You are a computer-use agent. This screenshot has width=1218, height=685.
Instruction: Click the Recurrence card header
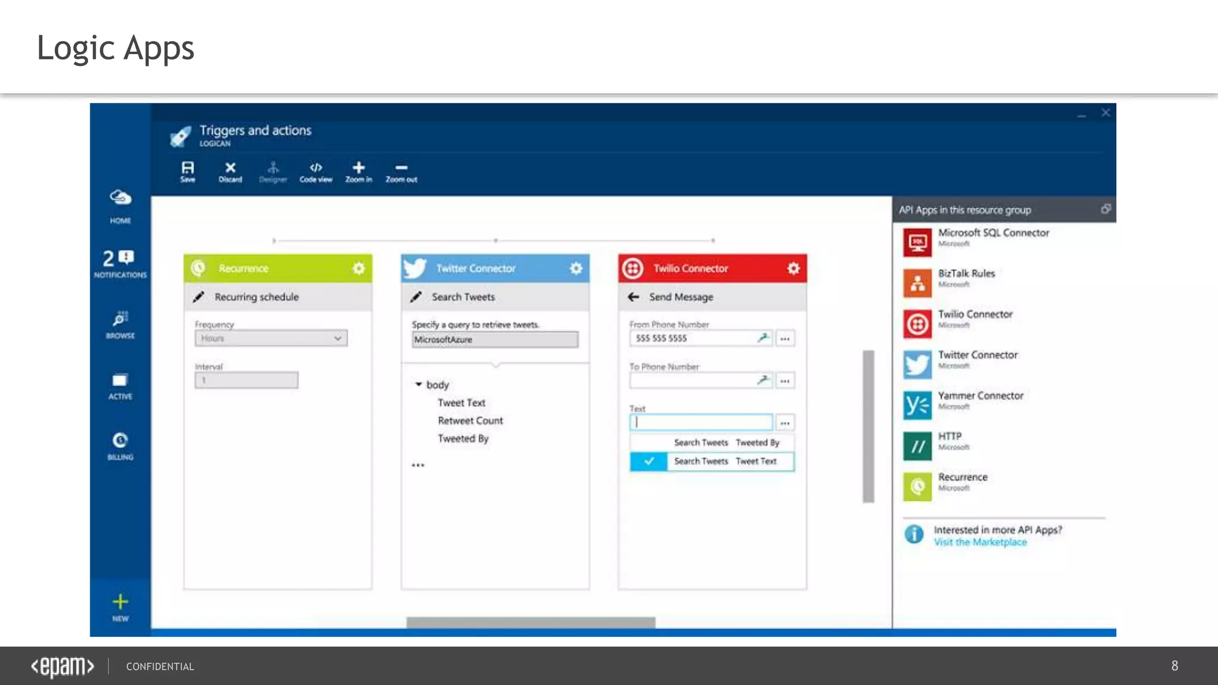[x=278, y=268]
